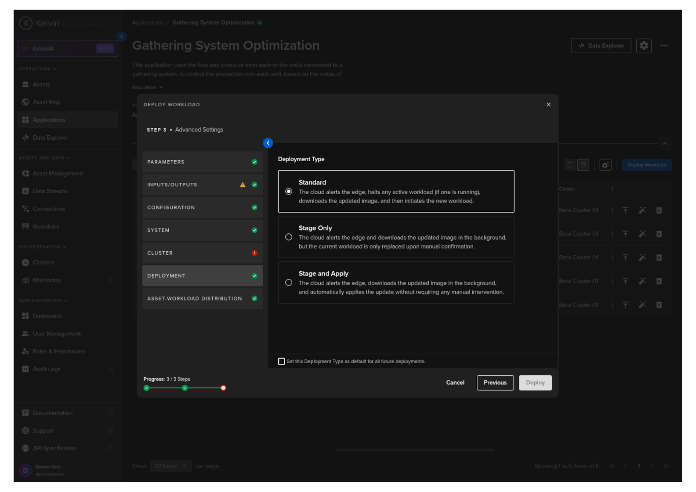Click the trash icon in first table row

[x=659, y=210]
